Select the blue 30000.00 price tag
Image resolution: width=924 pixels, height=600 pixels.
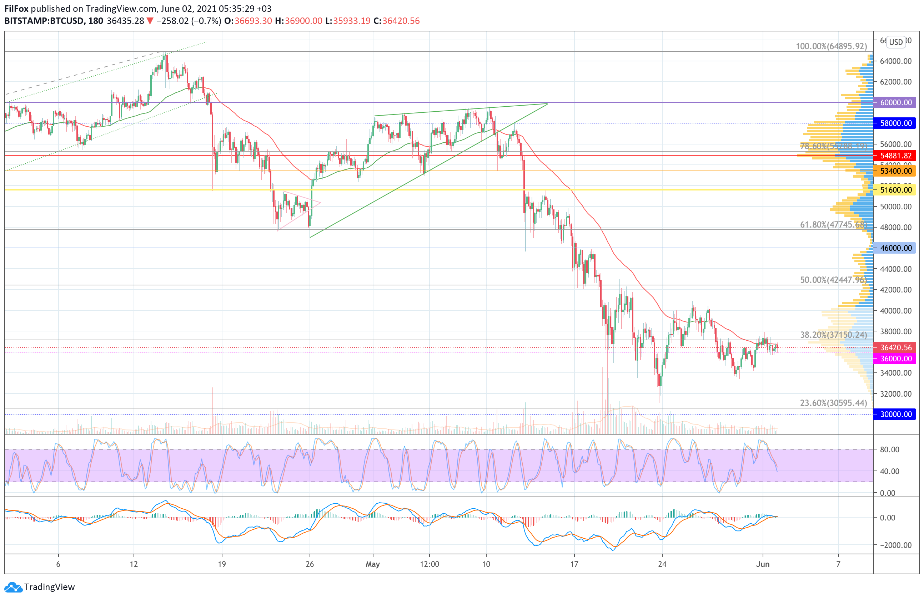[x=895, y=414]
